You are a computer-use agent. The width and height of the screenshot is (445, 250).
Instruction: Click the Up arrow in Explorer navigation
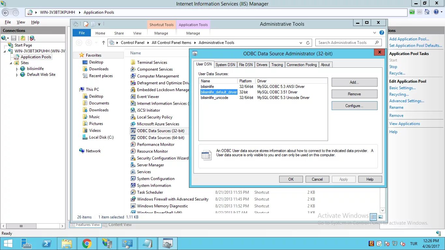tap(104, 43)
